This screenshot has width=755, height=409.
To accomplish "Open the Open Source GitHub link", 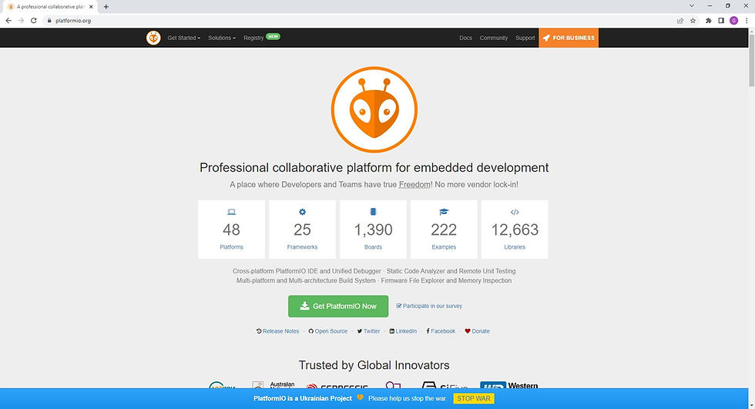I will tap(328, 331).
